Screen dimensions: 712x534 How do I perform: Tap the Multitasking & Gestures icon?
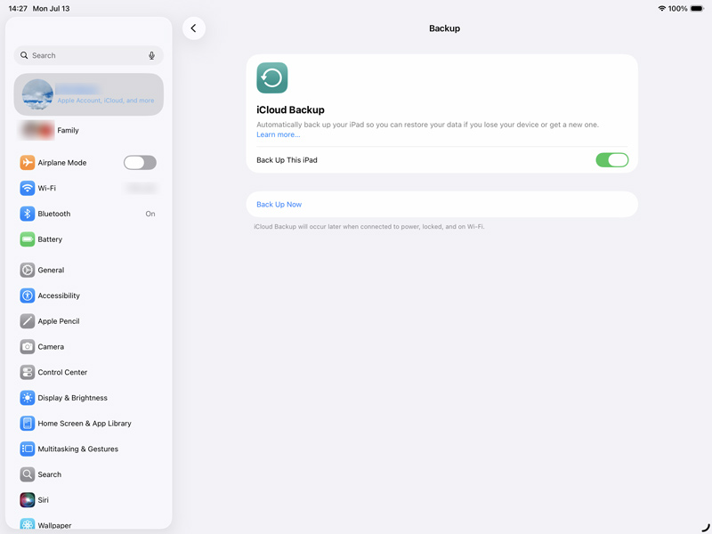click(28, 449)
